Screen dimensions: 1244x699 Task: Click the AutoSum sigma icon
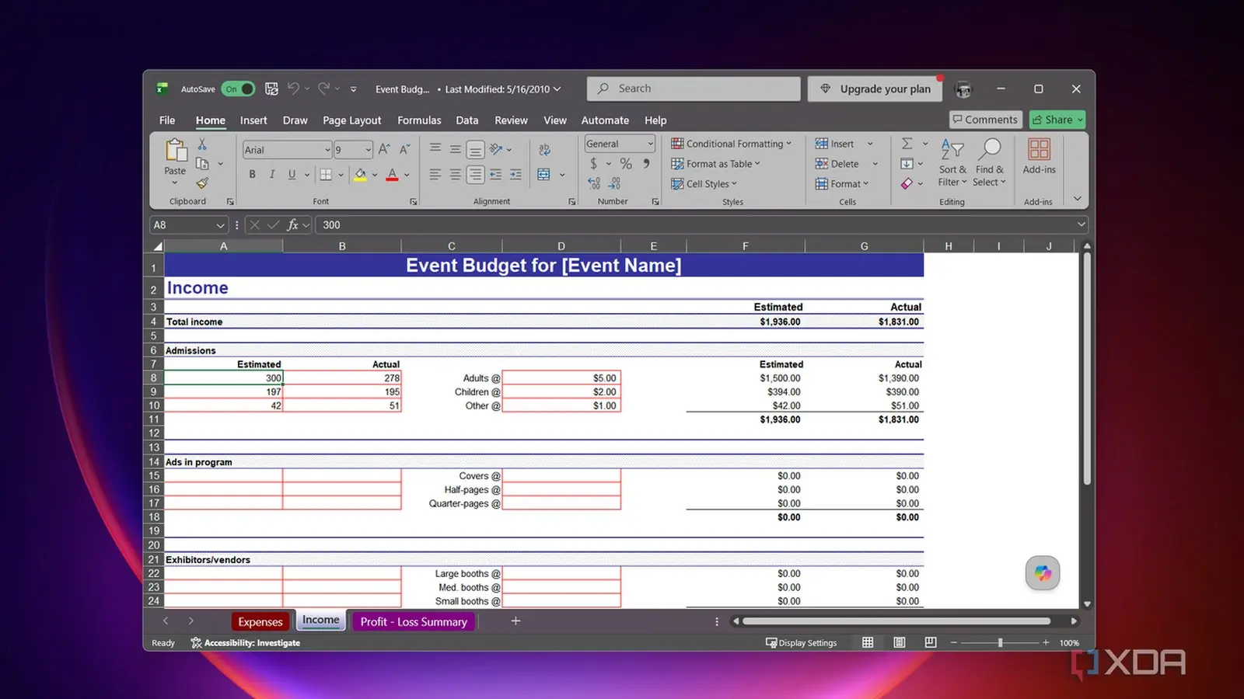tap(907, 144)
